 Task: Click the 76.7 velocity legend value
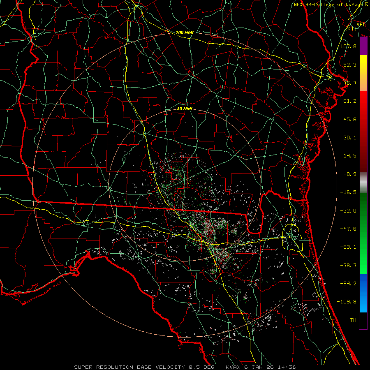pyautogui.click(x=350, y=83)
